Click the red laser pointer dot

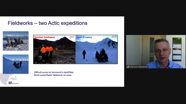(56, 49)
